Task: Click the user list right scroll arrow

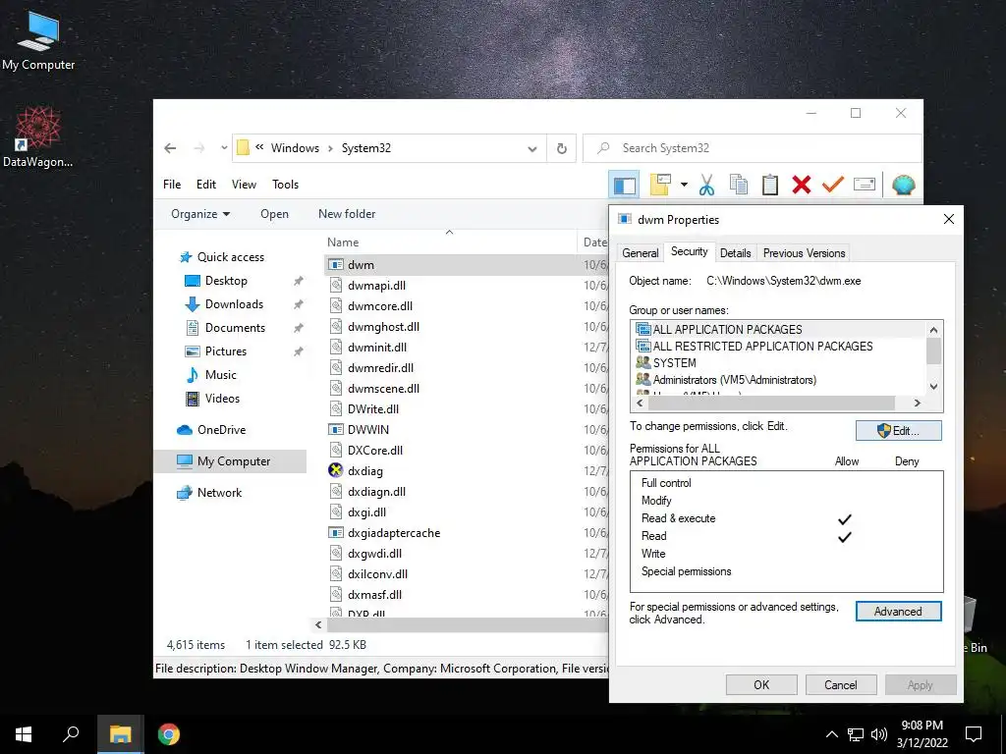Action: 917,404
